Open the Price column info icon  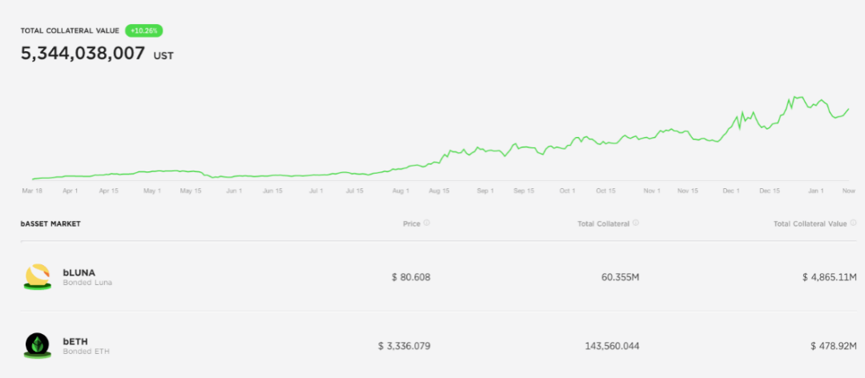[x=427, y=223]
